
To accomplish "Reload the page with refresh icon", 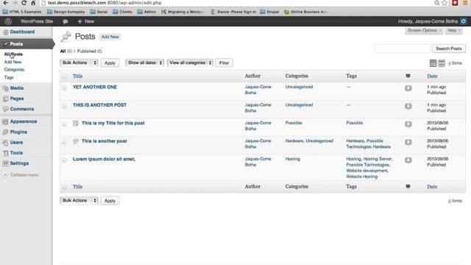I will click(24, 3).
